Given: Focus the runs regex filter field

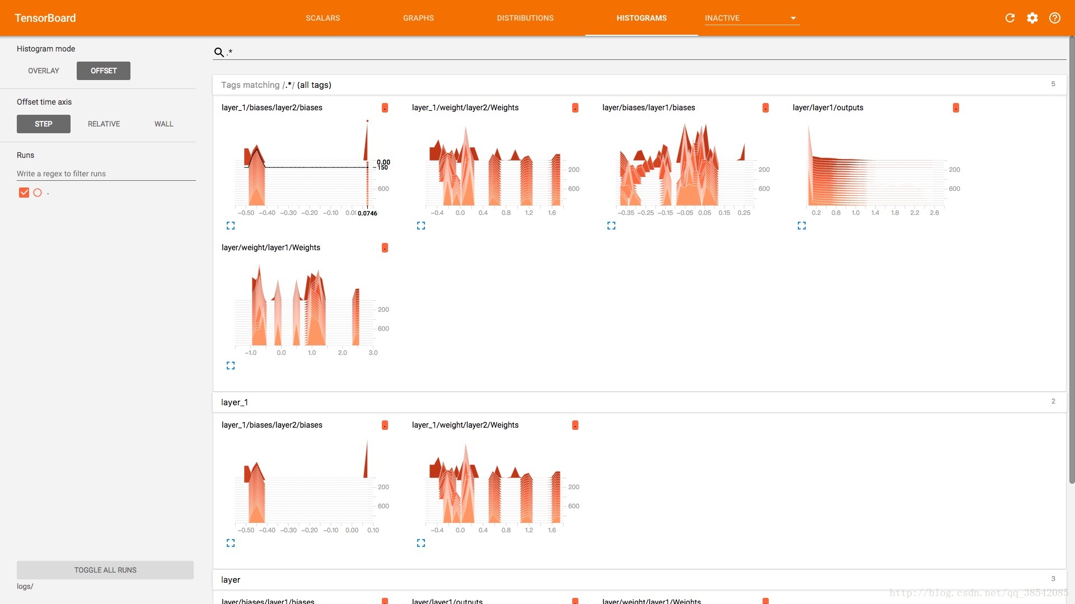Looking at the screenshot, I should coord(106,174).
